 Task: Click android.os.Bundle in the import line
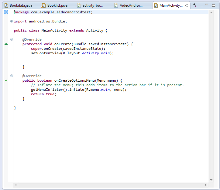pyautogui.click(x=47, y=21)
